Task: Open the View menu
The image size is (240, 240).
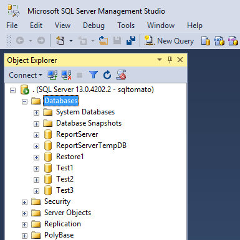Action: [x=62, y=25]
